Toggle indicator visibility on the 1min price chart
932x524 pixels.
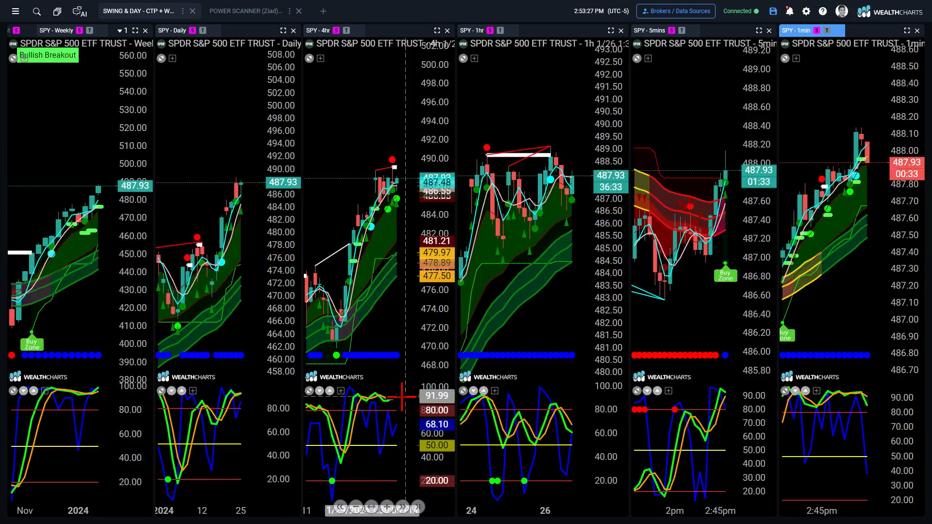pos(785,58)
